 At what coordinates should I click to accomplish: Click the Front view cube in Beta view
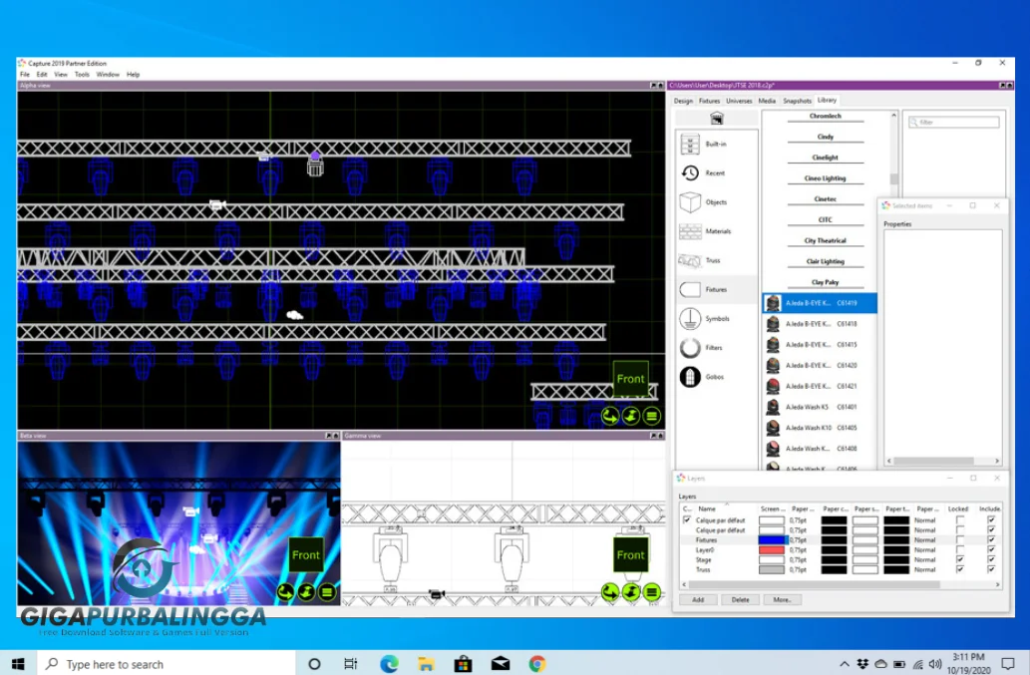click(305, 554)
